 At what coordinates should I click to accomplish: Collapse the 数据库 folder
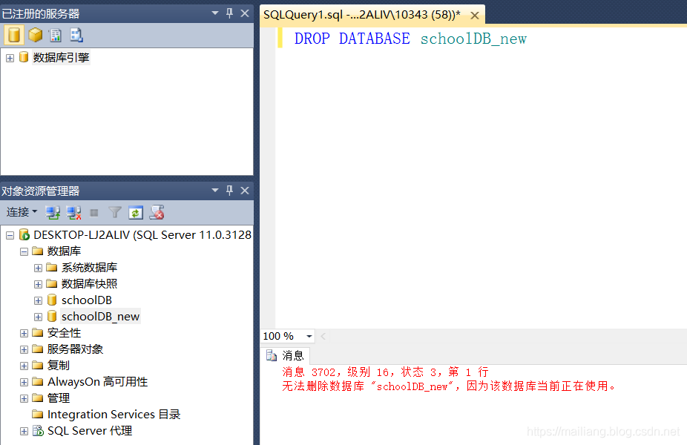coord(24,252)
